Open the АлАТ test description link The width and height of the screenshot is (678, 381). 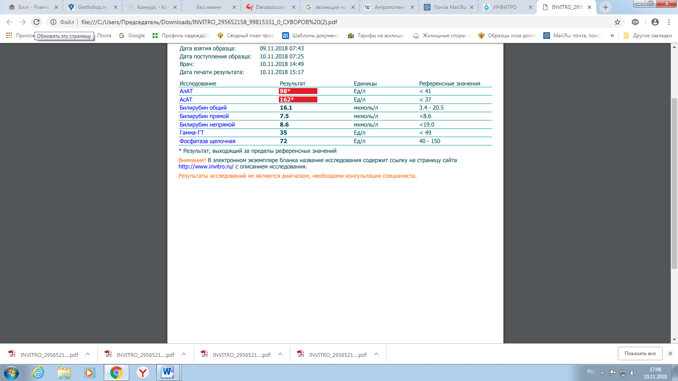[x=186, y=91]
